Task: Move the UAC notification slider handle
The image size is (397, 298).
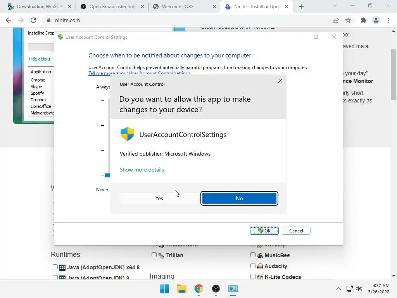Action: [107, 175]
